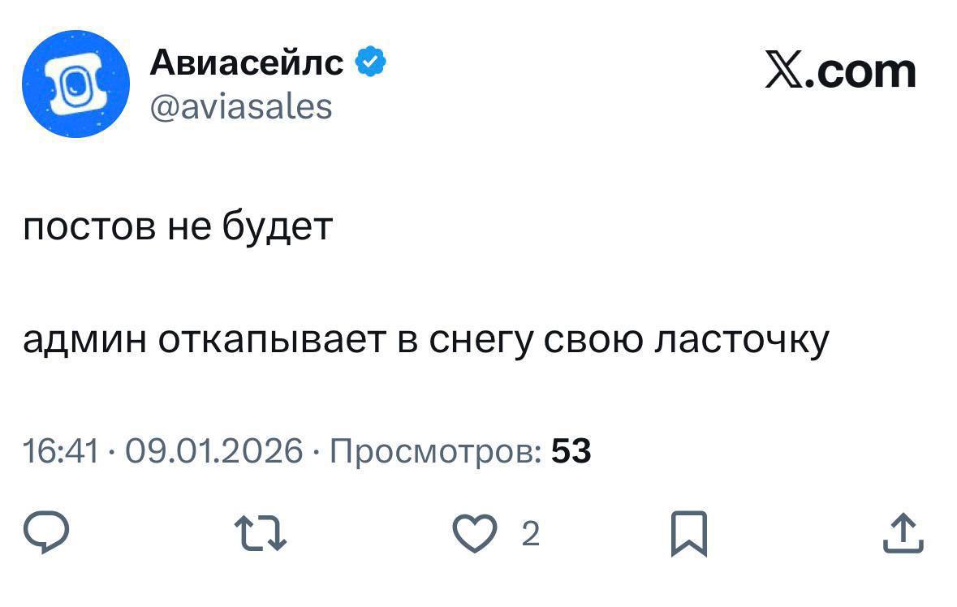
Task: Open the Aviasales profile avatar
Action: (x=75, y=84)
